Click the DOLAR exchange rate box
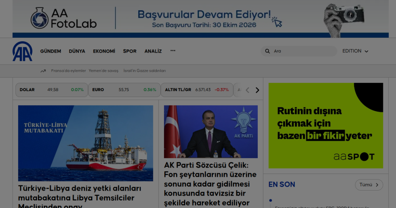 tap(52, 90)
